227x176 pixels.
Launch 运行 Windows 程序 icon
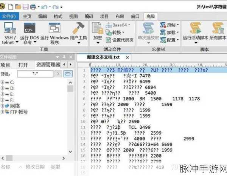click(x=54, y=28)
